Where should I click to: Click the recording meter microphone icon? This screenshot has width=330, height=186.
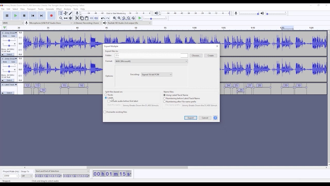77,13
